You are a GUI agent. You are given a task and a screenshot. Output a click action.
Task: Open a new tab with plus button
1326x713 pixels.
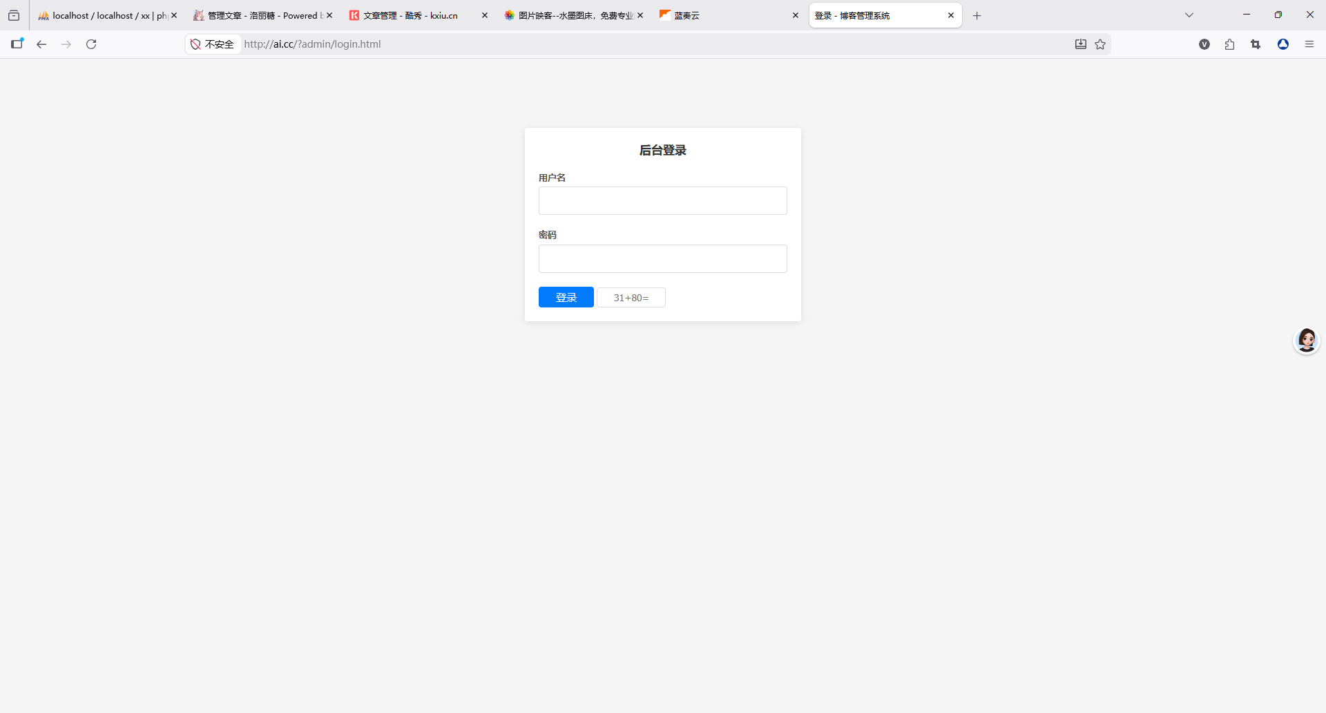[x=977, y=15]
